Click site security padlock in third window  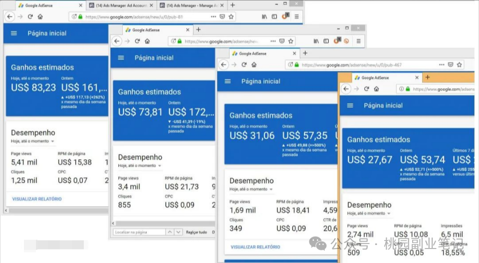pos(296,65)
